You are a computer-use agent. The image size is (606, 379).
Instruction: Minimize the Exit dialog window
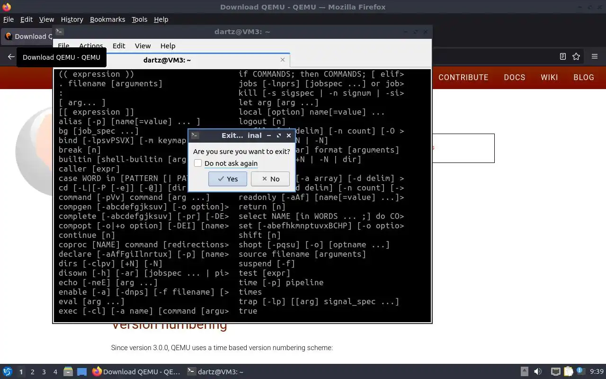click(269, 135)
